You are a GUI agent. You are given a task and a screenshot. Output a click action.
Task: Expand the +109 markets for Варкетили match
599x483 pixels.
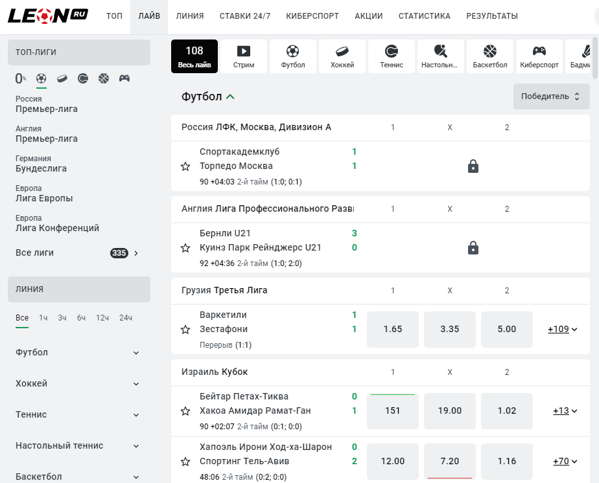tap(562, 330)
